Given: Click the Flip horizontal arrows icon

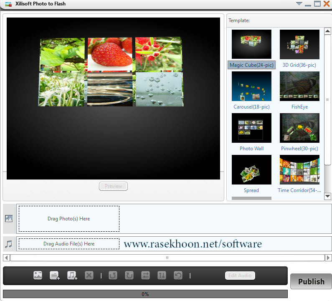Looking at the screenshot, I should [145, 276].
